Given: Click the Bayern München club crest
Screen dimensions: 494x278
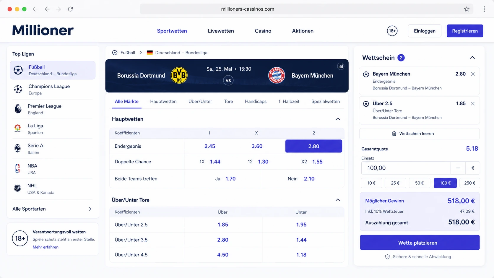Looking at the screenshot, I should 277,75.
